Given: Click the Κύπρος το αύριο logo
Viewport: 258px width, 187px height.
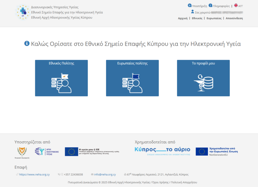Looking at the screenshot, I should tap(162, 150).
